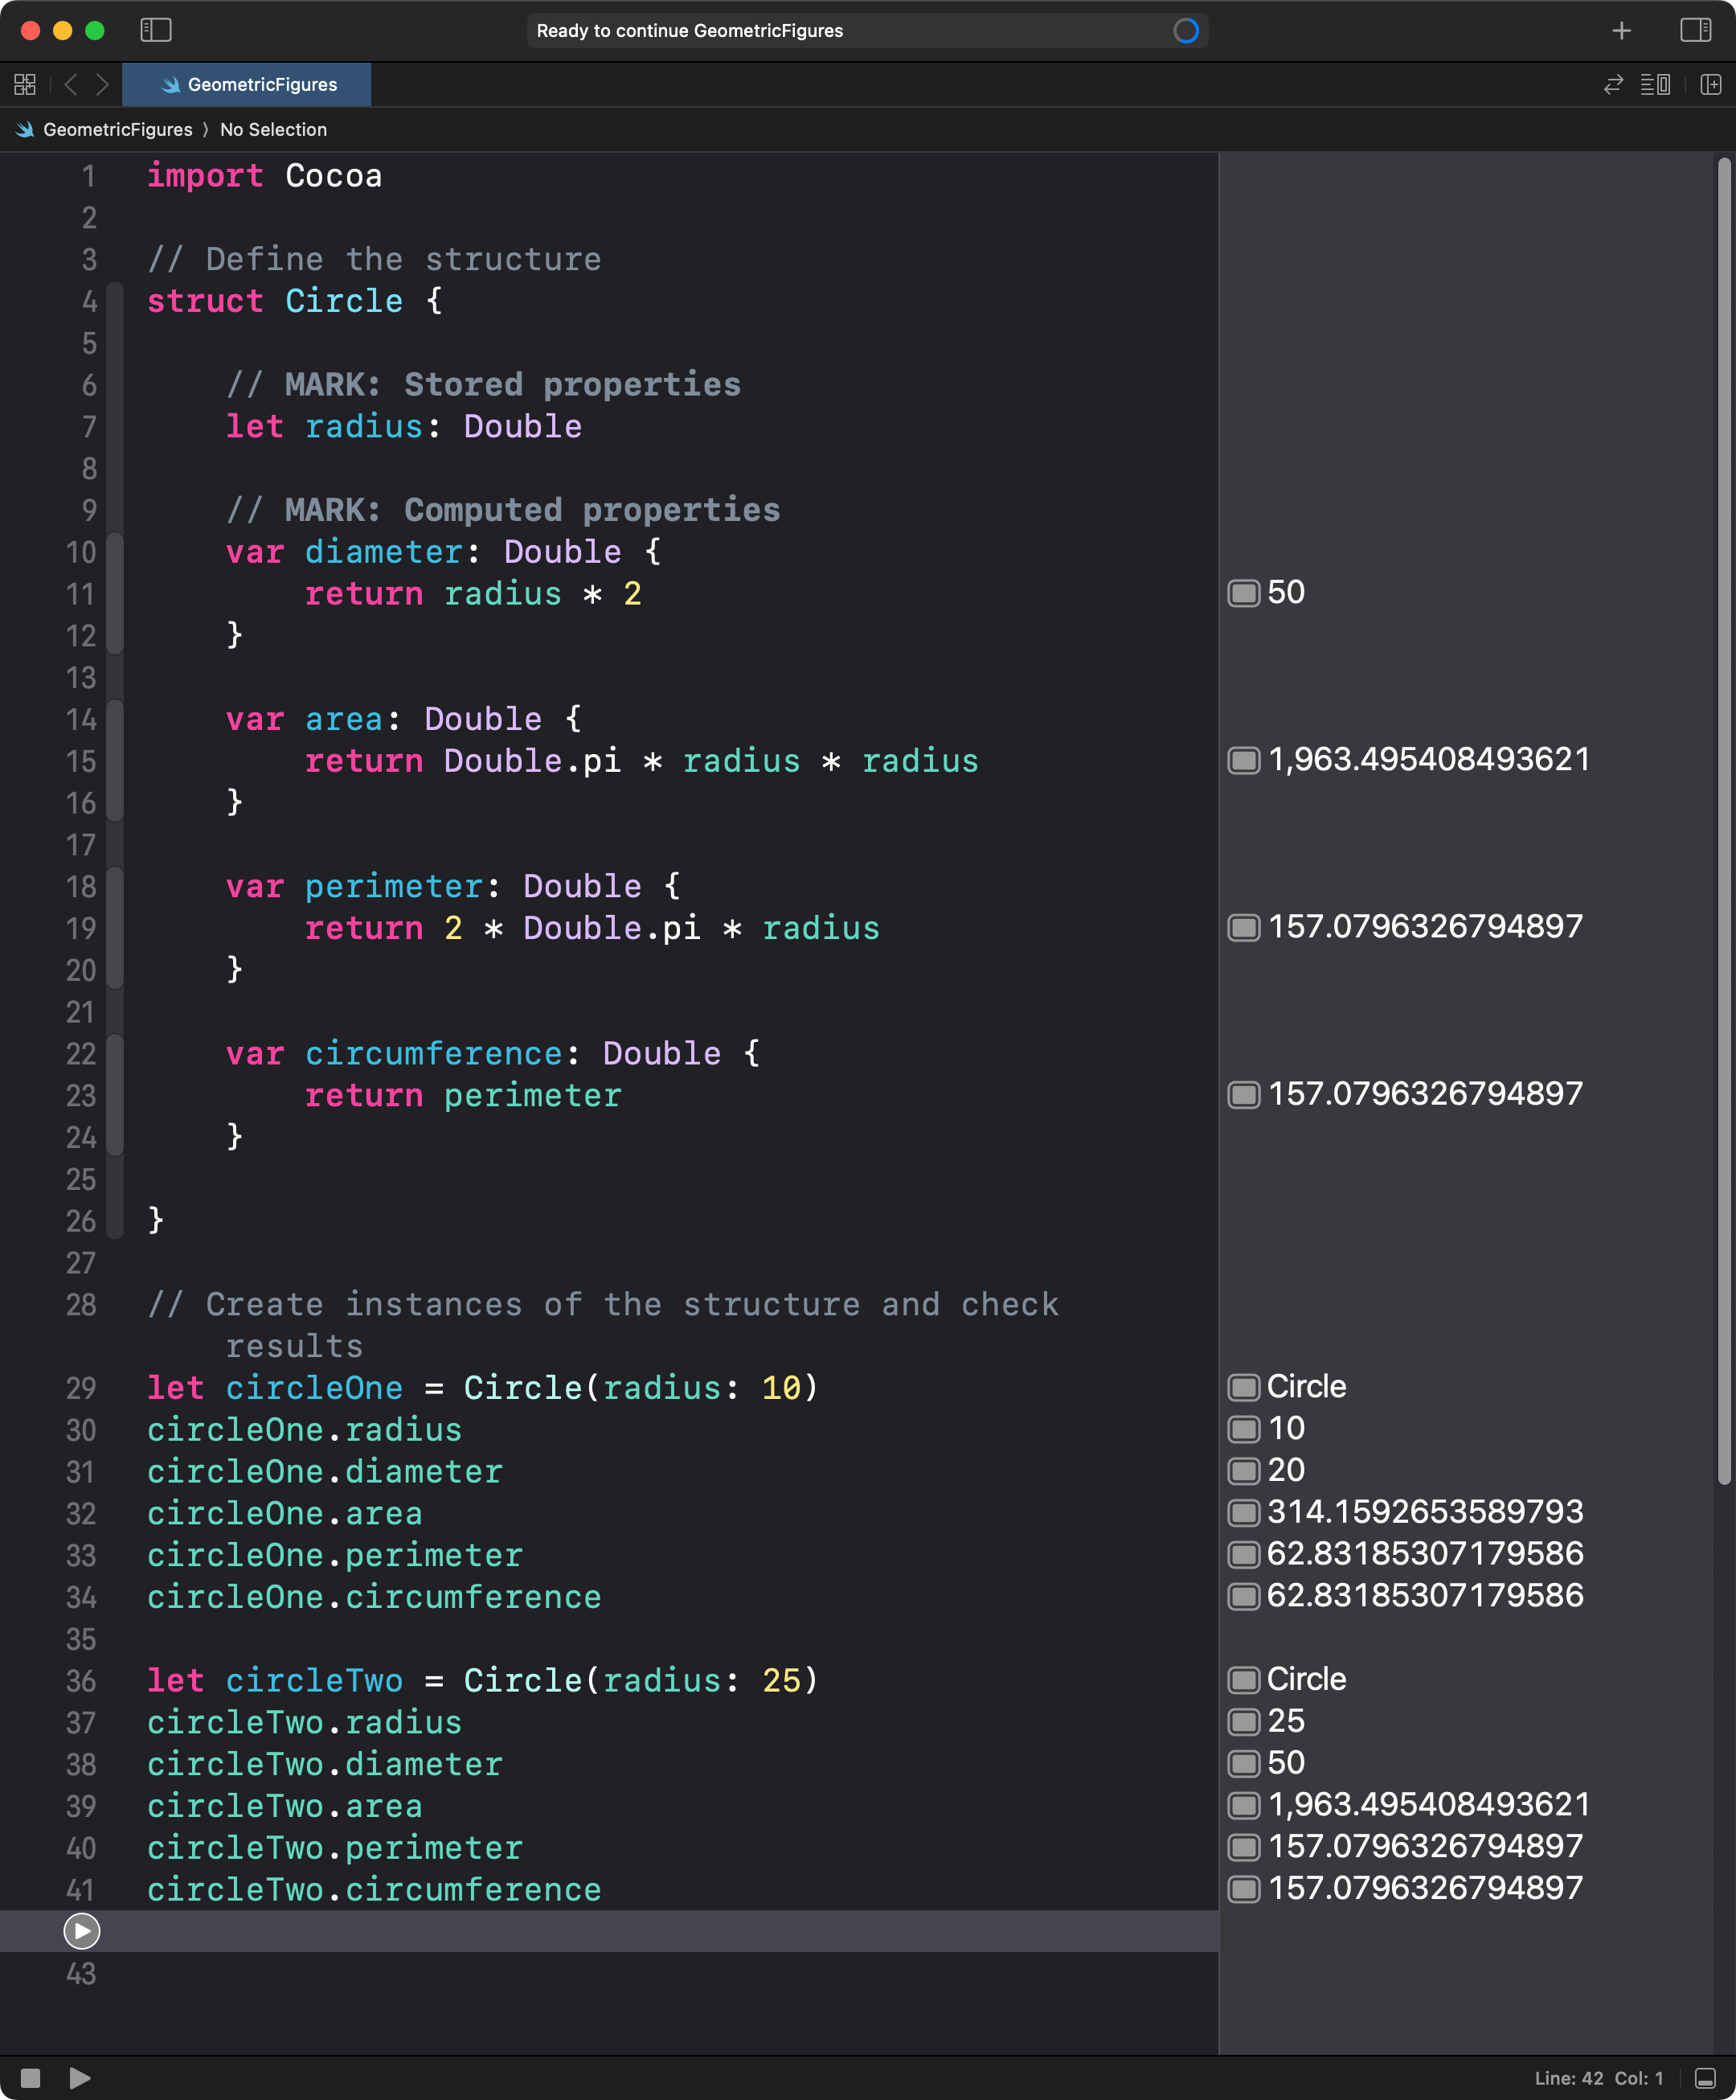Screen dimensions: 1736x2100
Task: Run the playground up to line 42
Action: pos(81,1931)
